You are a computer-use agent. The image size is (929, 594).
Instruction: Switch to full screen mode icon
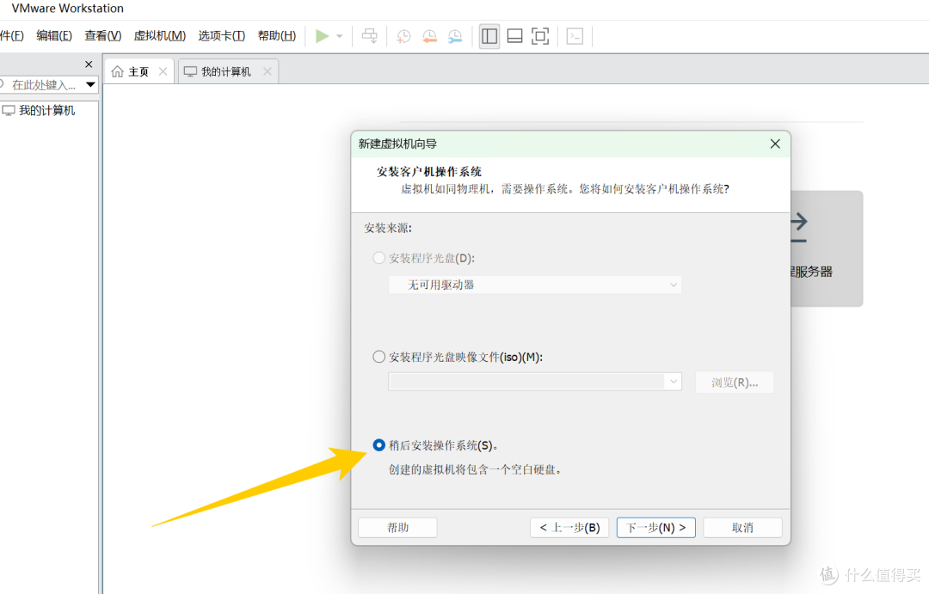coord(540,36)
